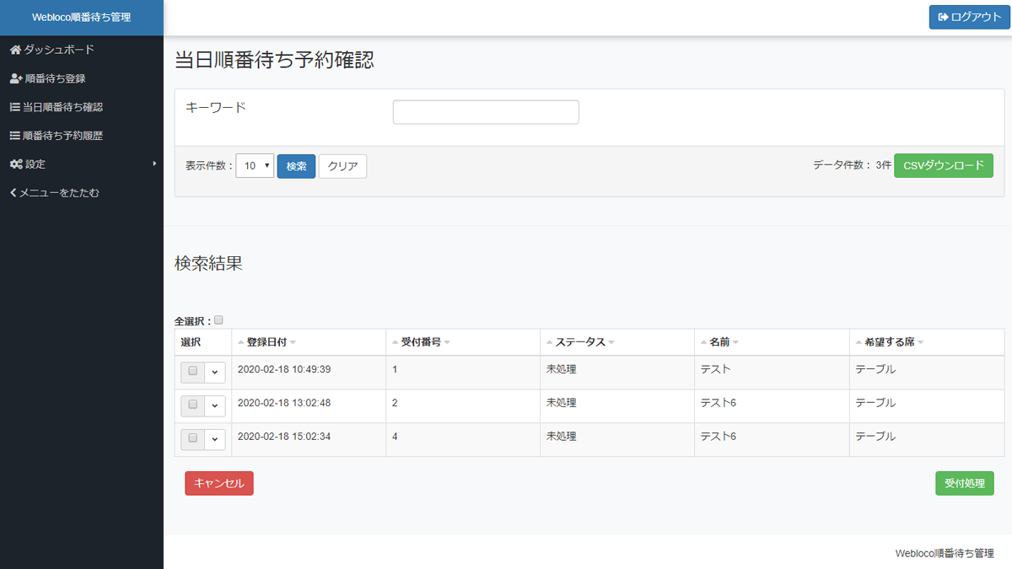The image size is (1012, 569).
Task: Sort ascending by 名前 column
Action: pos(704,342)
